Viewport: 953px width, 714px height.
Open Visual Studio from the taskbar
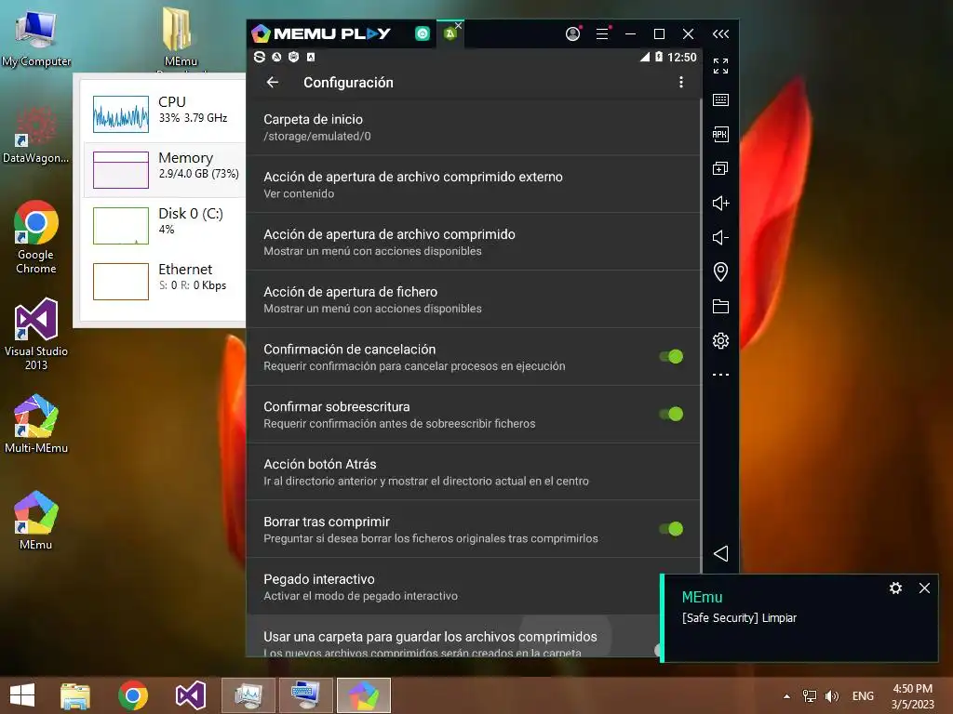point(190,695)
